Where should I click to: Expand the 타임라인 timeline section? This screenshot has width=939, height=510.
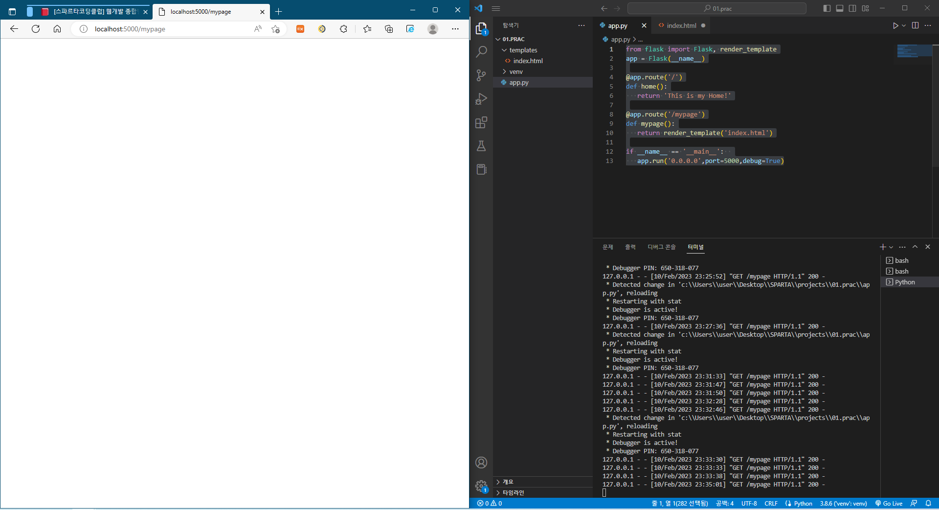[x=543, y=492]
